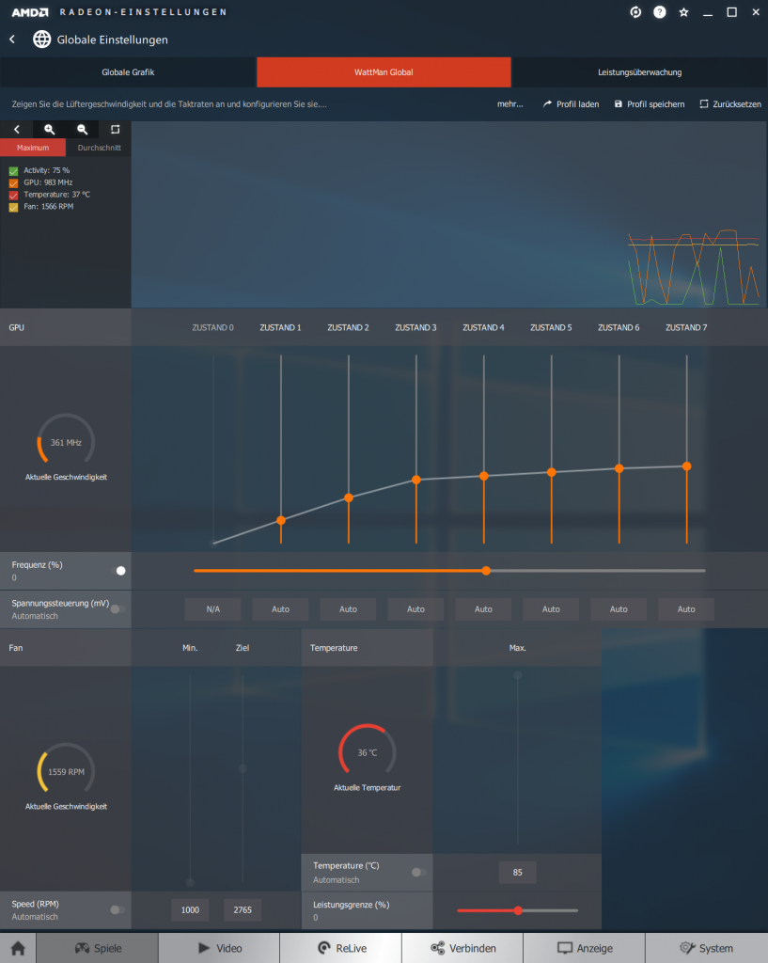Toggle the Temperature (°C) automatic switch
The image size is (768, 963).
click(419, 872)
